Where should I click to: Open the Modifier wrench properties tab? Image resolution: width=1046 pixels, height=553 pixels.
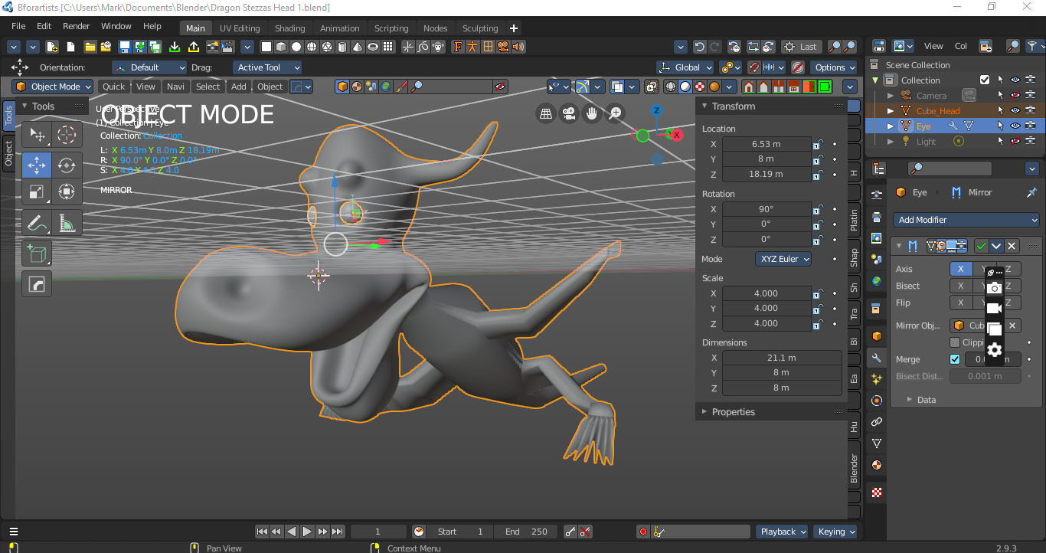(877, 358)
